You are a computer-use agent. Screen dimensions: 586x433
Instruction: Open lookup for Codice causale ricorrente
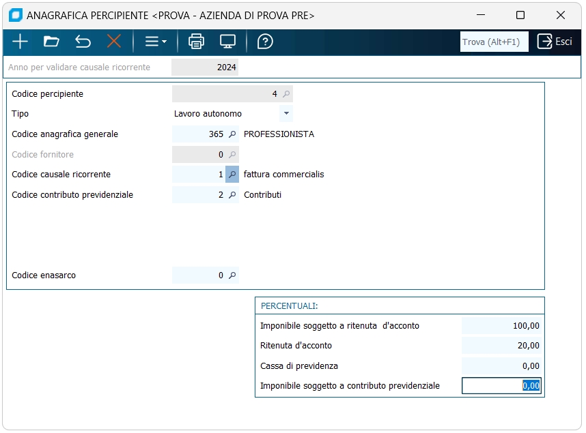[x=232, y=175]
